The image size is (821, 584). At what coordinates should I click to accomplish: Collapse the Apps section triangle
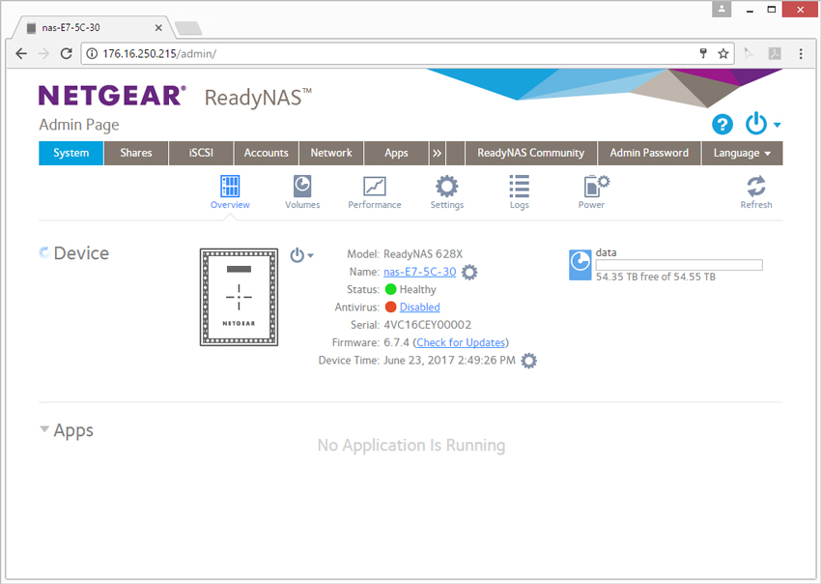(44, 429)
